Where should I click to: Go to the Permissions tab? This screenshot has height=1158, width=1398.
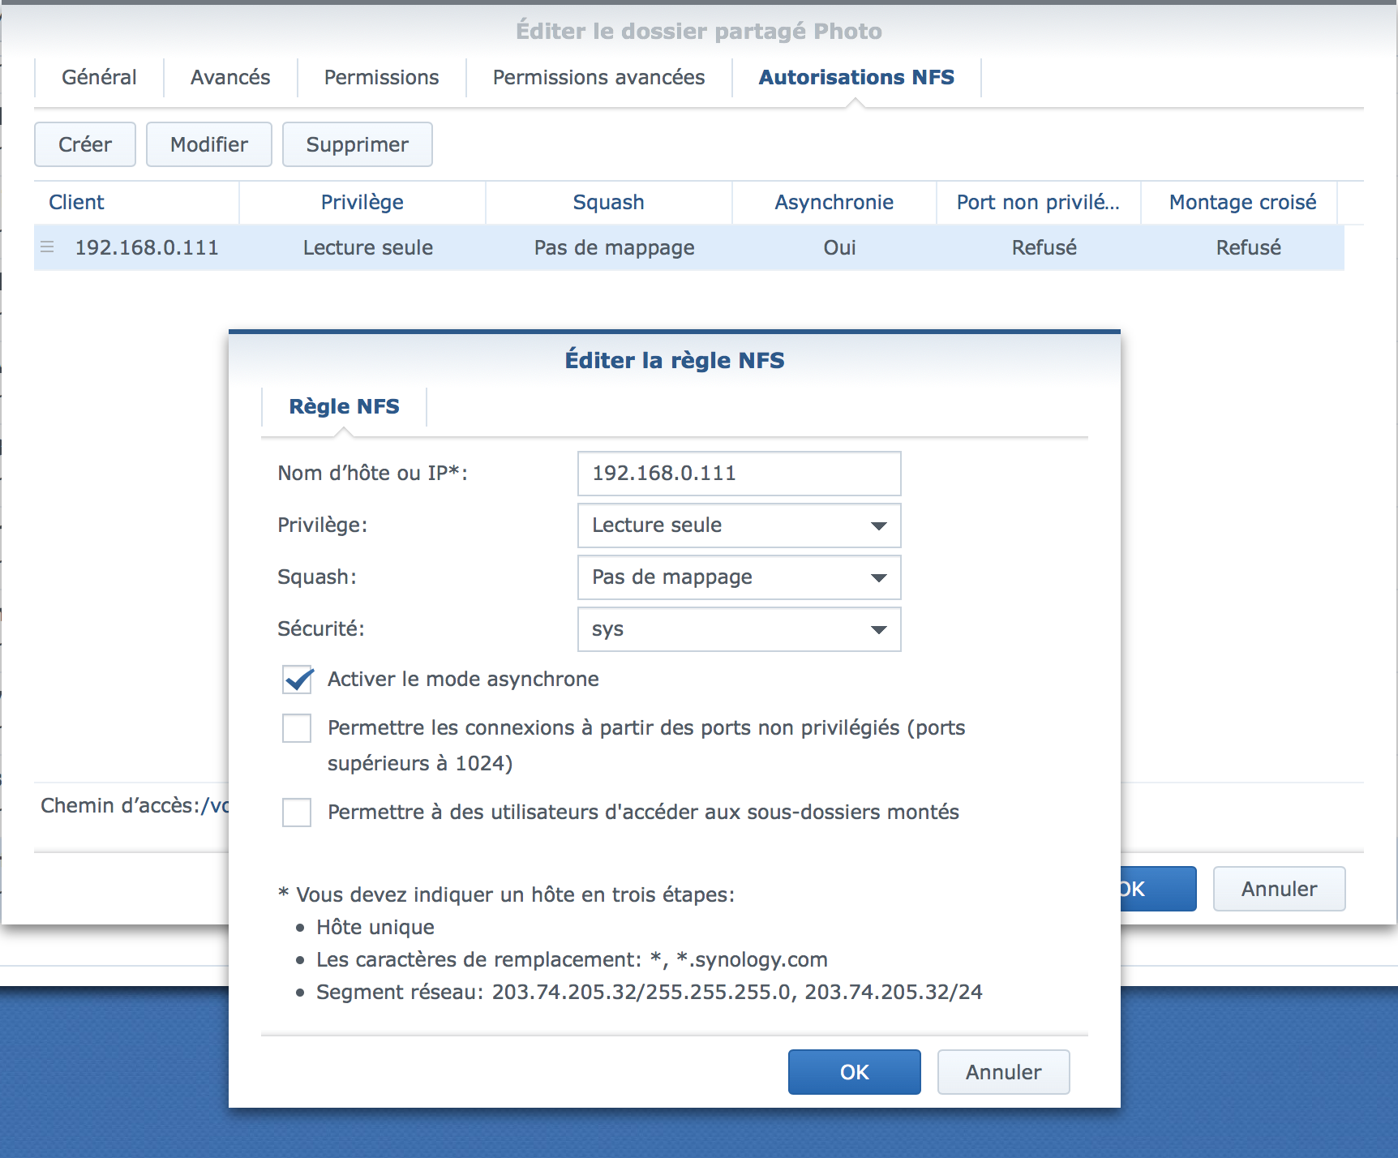click(x=381, y=78)
